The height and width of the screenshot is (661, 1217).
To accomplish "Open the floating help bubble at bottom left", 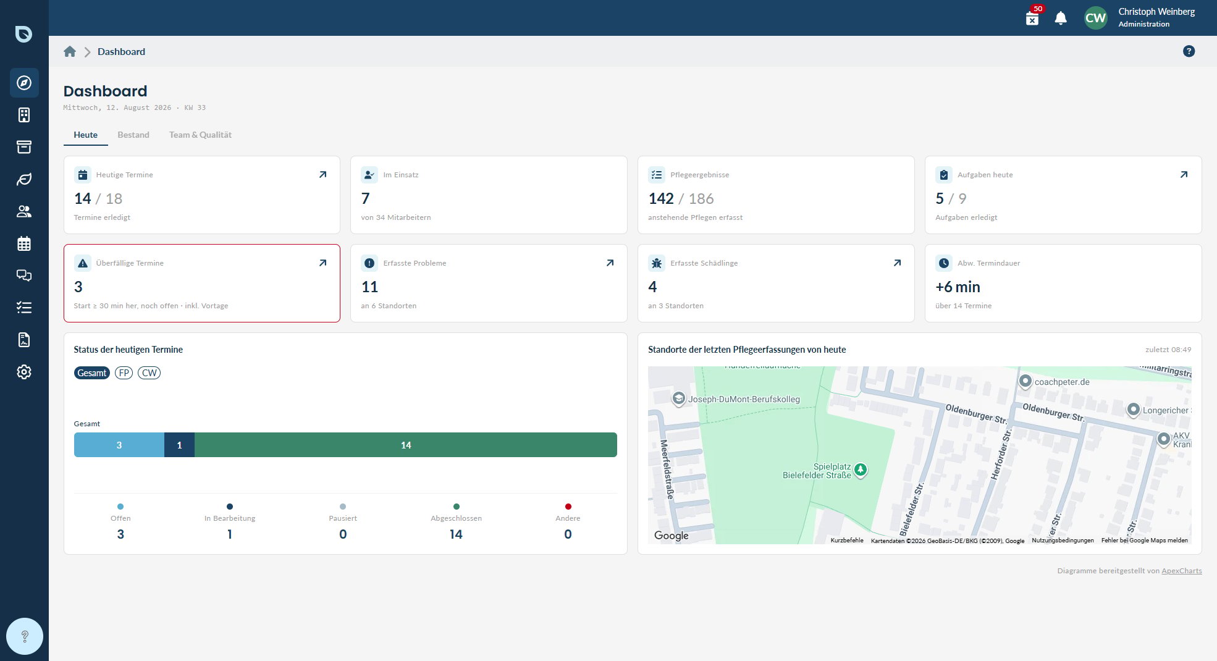I will pos(25,636).
